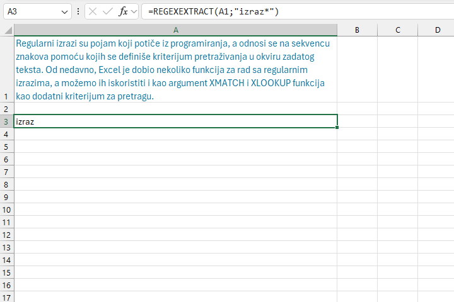Select row 10 header
454x302 pixels.
pos(7,210)
